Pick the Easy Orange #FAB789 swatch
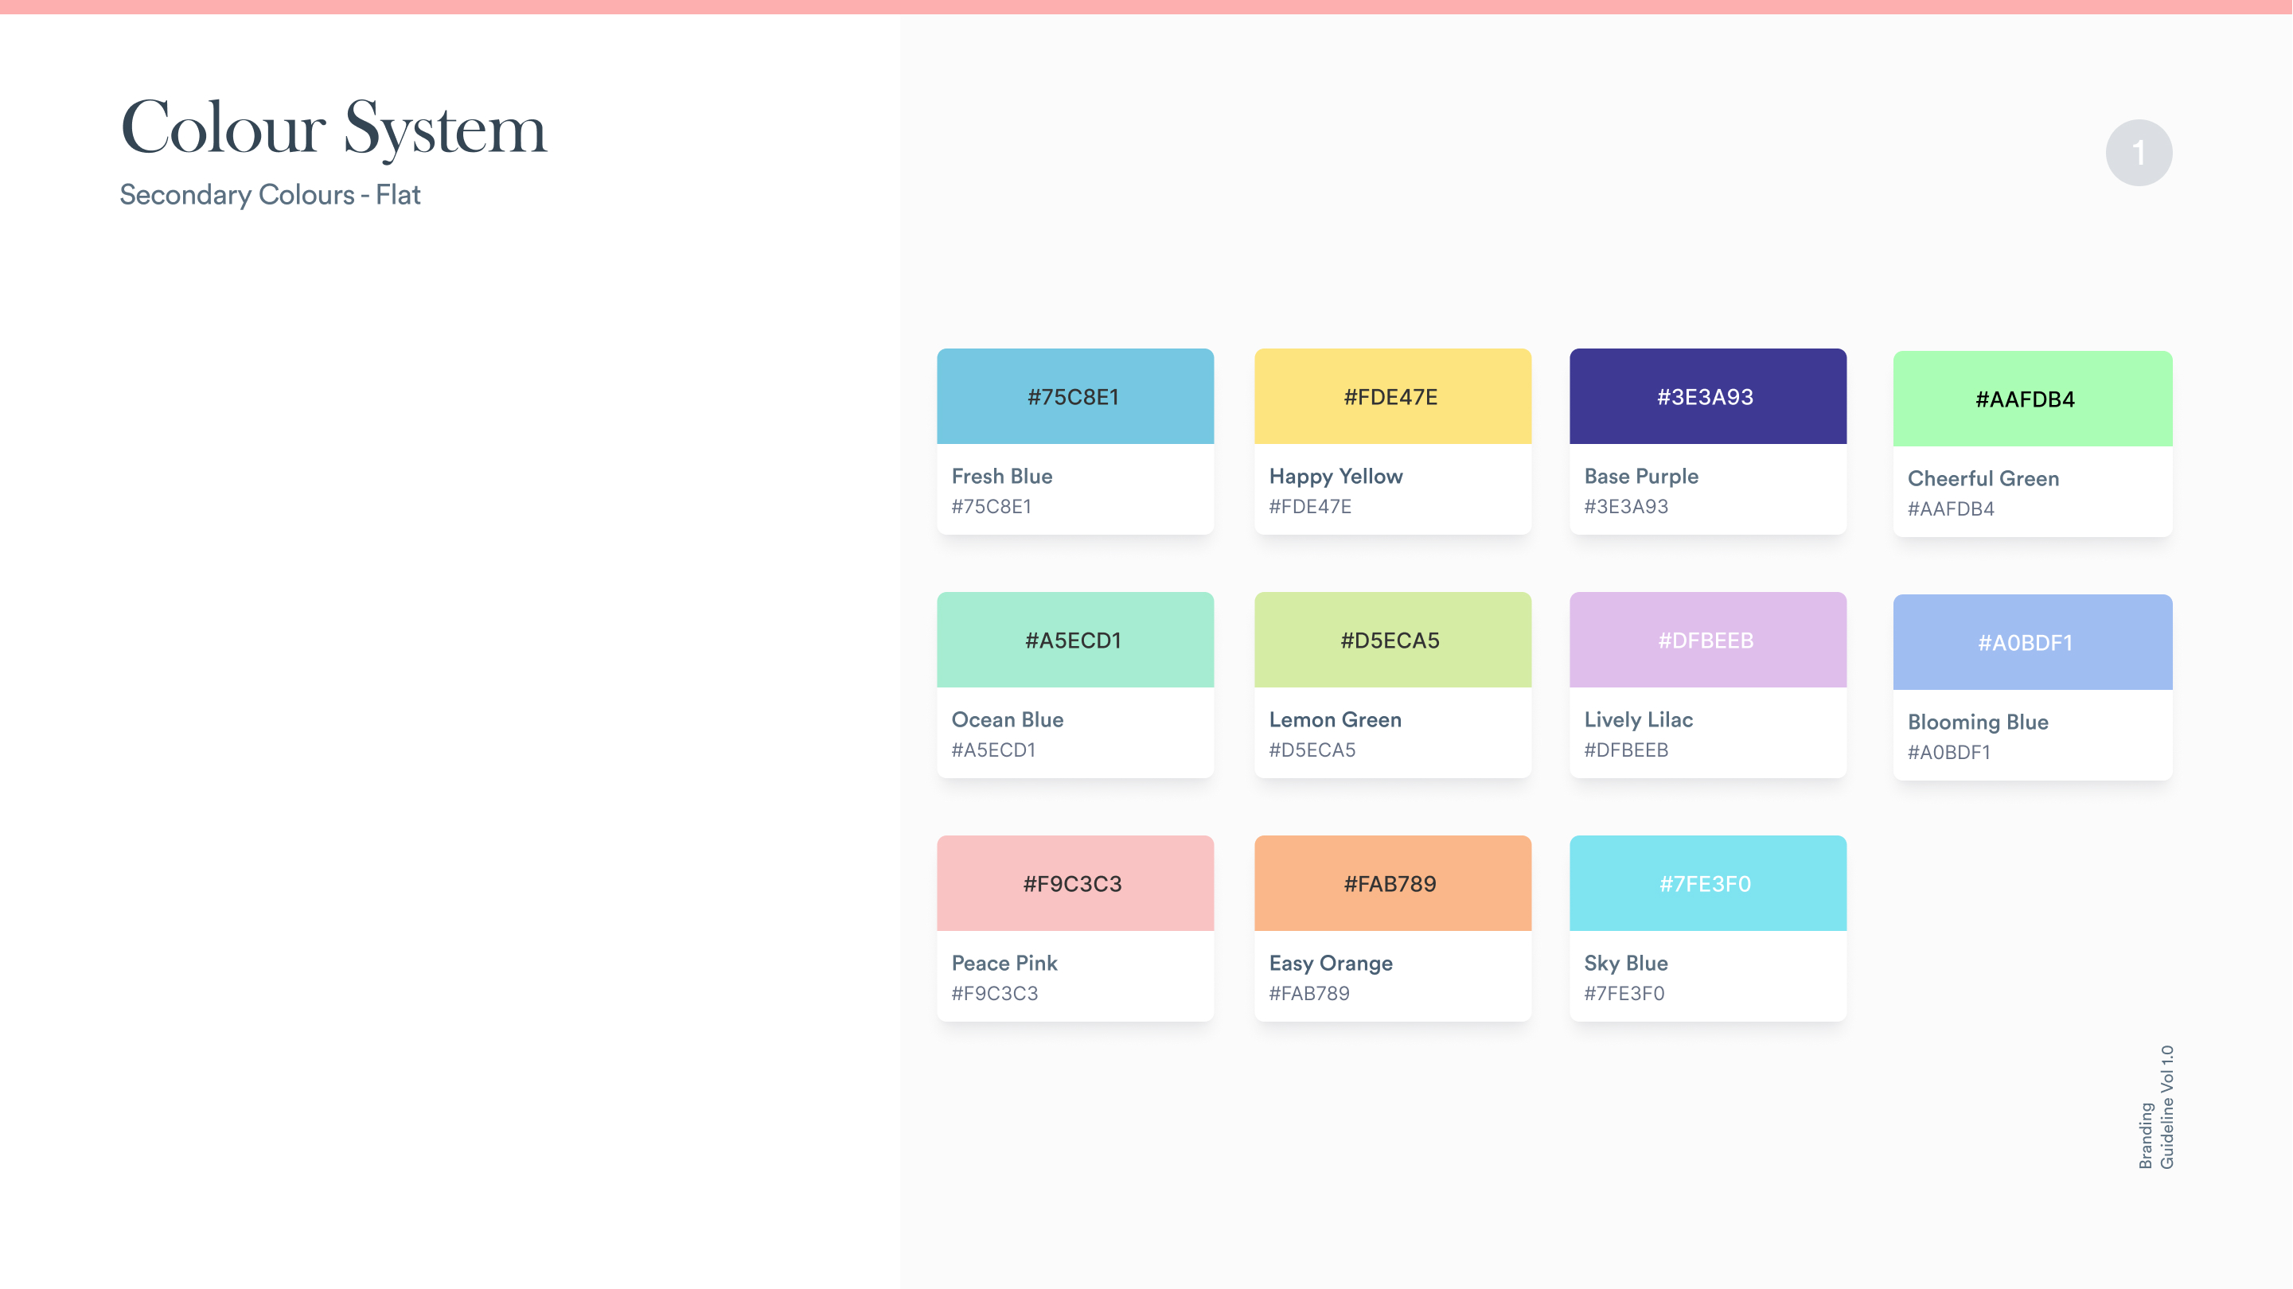This screenshot has width=2293, height=1289. tap(1393, 883)
